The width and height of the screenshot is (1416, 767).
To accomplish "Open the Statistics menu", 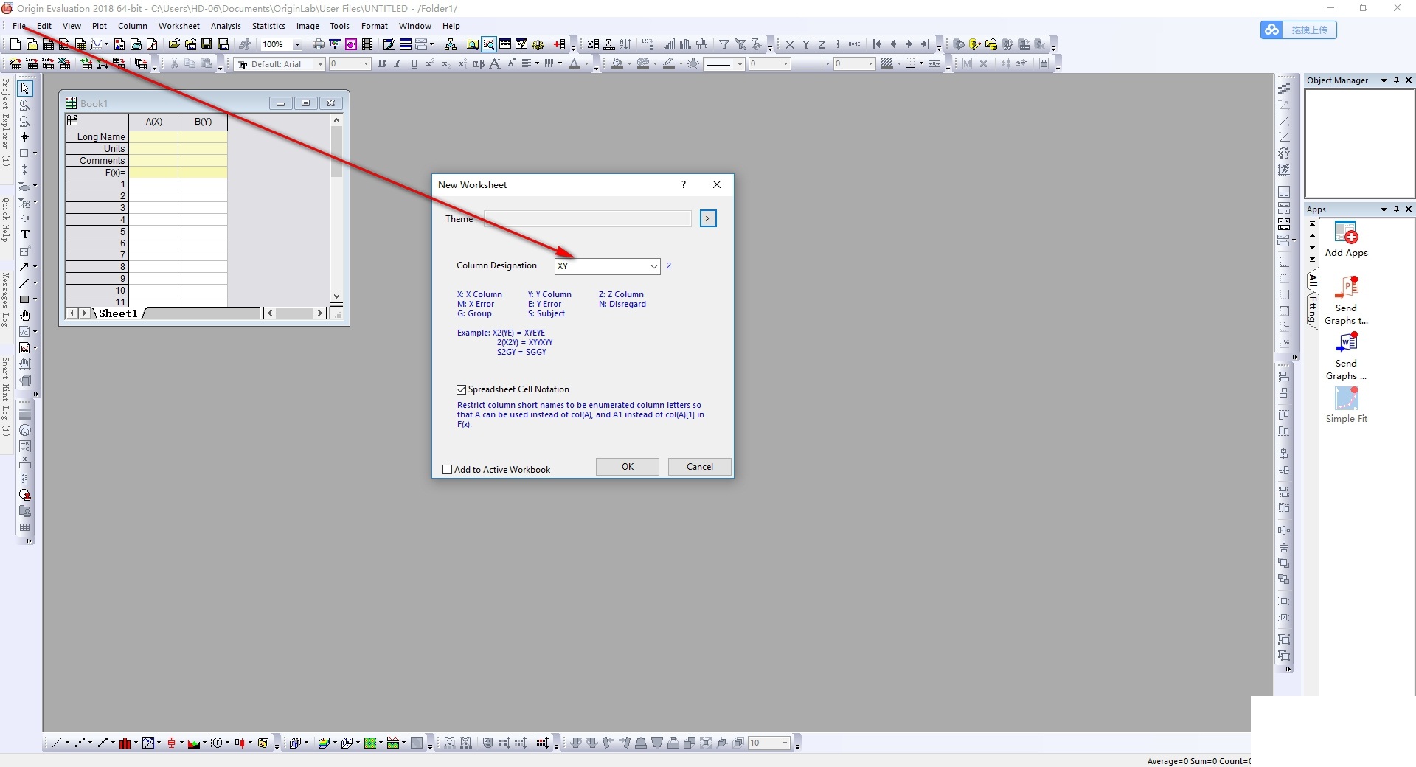I will (x=268, y=26).
